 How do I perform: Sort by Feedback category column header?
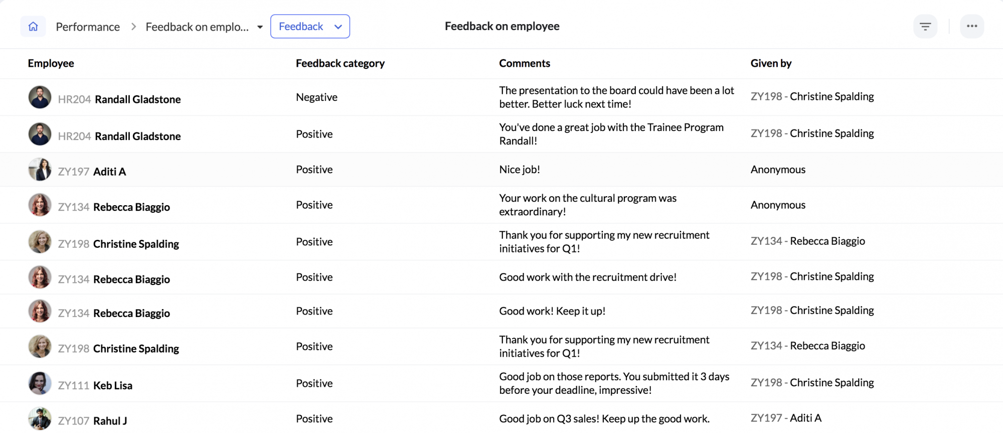[x=340, y=63]
